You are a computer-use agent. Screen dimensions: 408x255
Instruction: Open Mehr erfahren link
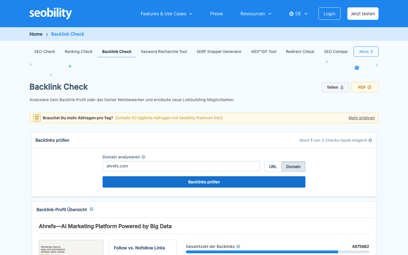(x=362, y=118)
